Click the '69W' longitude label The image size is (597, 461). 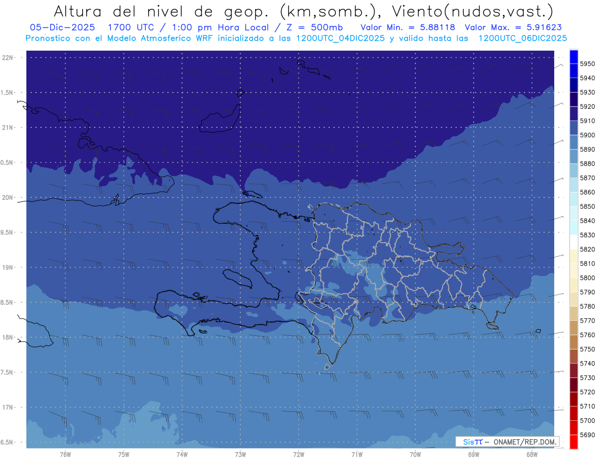[x=474, y=454]
